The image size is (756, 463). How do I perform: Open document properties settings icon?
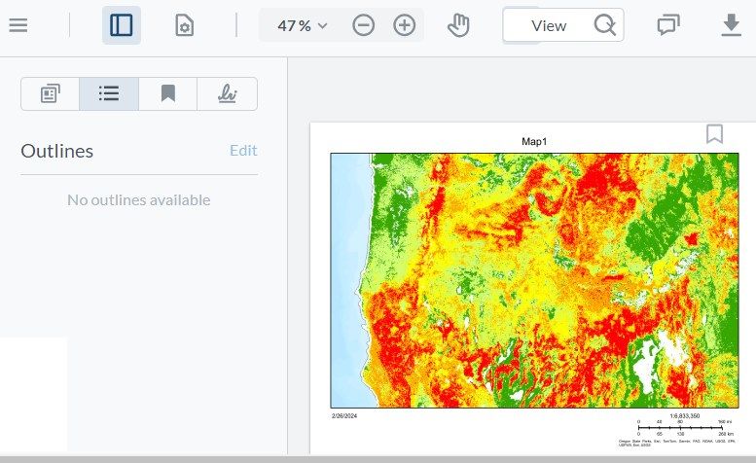pyautogui.click(x=184, y=25)
